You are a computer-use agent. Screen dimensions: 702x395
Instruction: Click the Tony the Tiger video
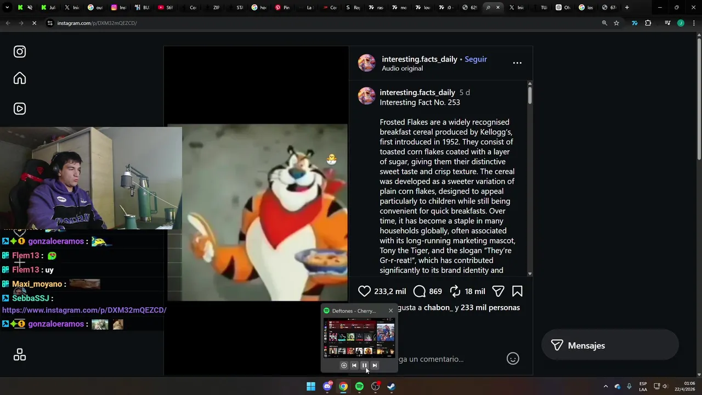point(258,212)
